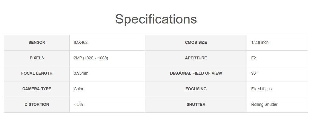The height and width of the screenshot is (127, 313).
Task: Click the IMX462 sensor value
Action: point(81,43)
